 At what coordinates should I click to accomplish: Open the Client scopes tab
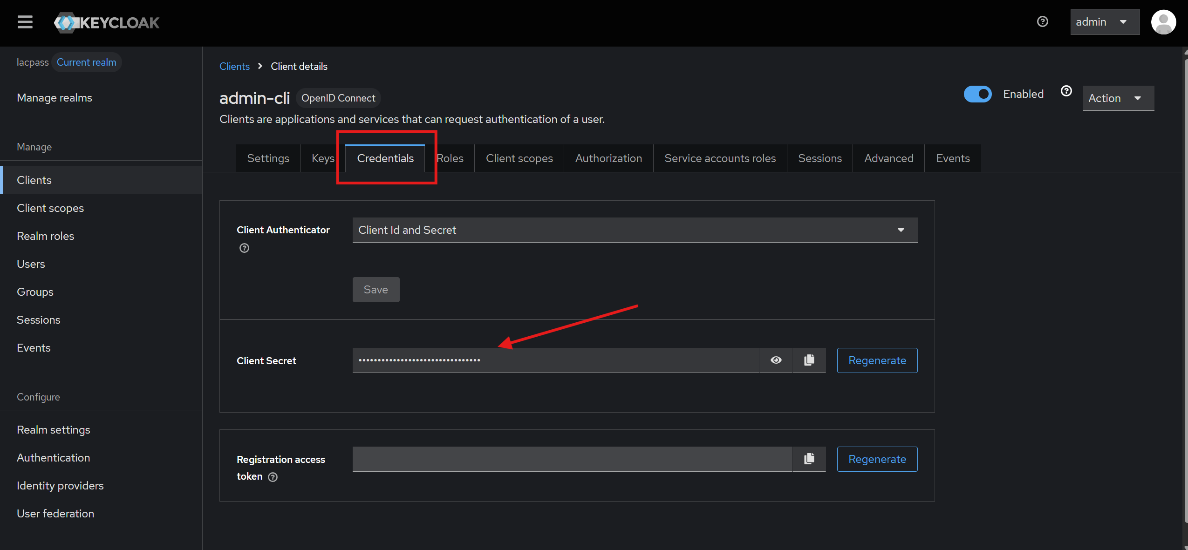pos(519,158)
